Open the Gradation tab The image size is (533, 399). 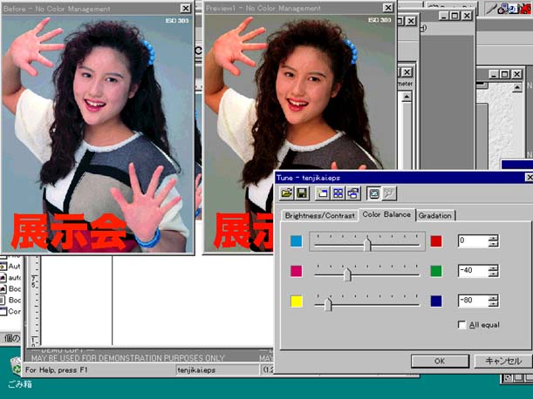[435, 215]
